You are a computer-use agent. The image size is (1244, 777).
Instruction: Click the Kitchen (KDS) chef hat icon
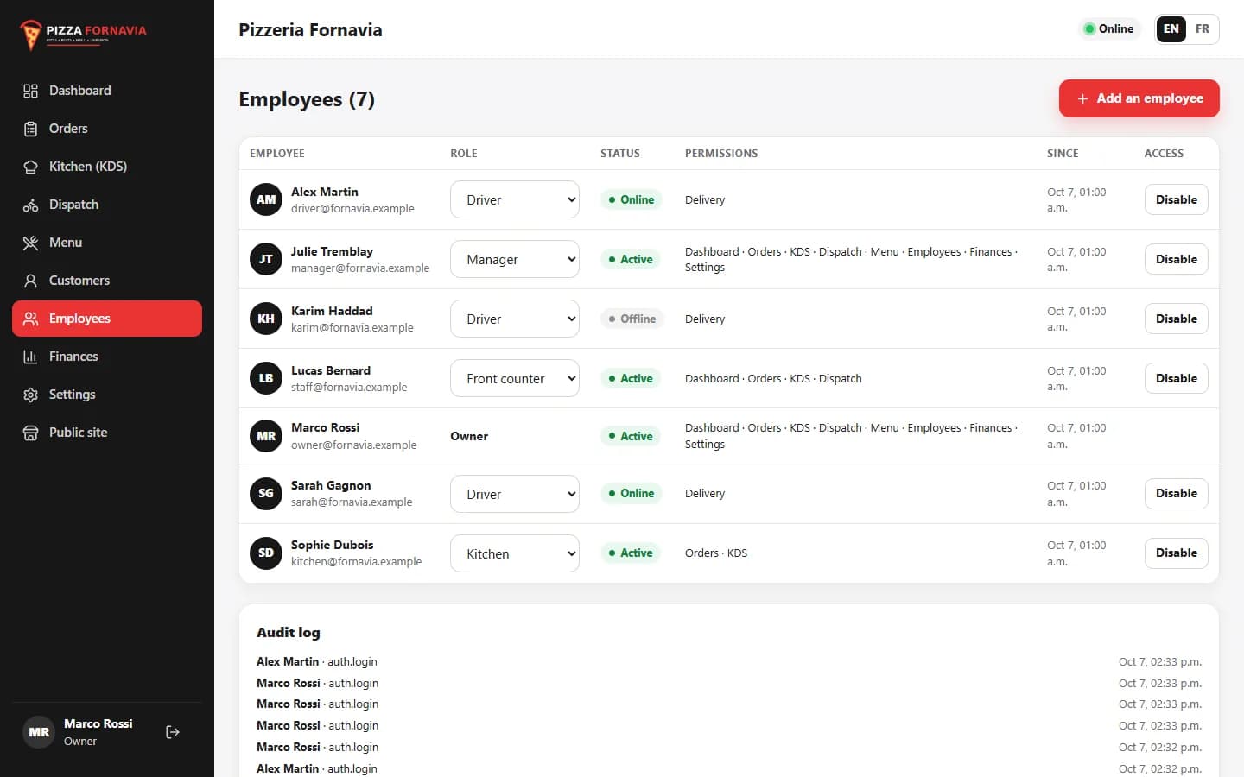(30, 167)
